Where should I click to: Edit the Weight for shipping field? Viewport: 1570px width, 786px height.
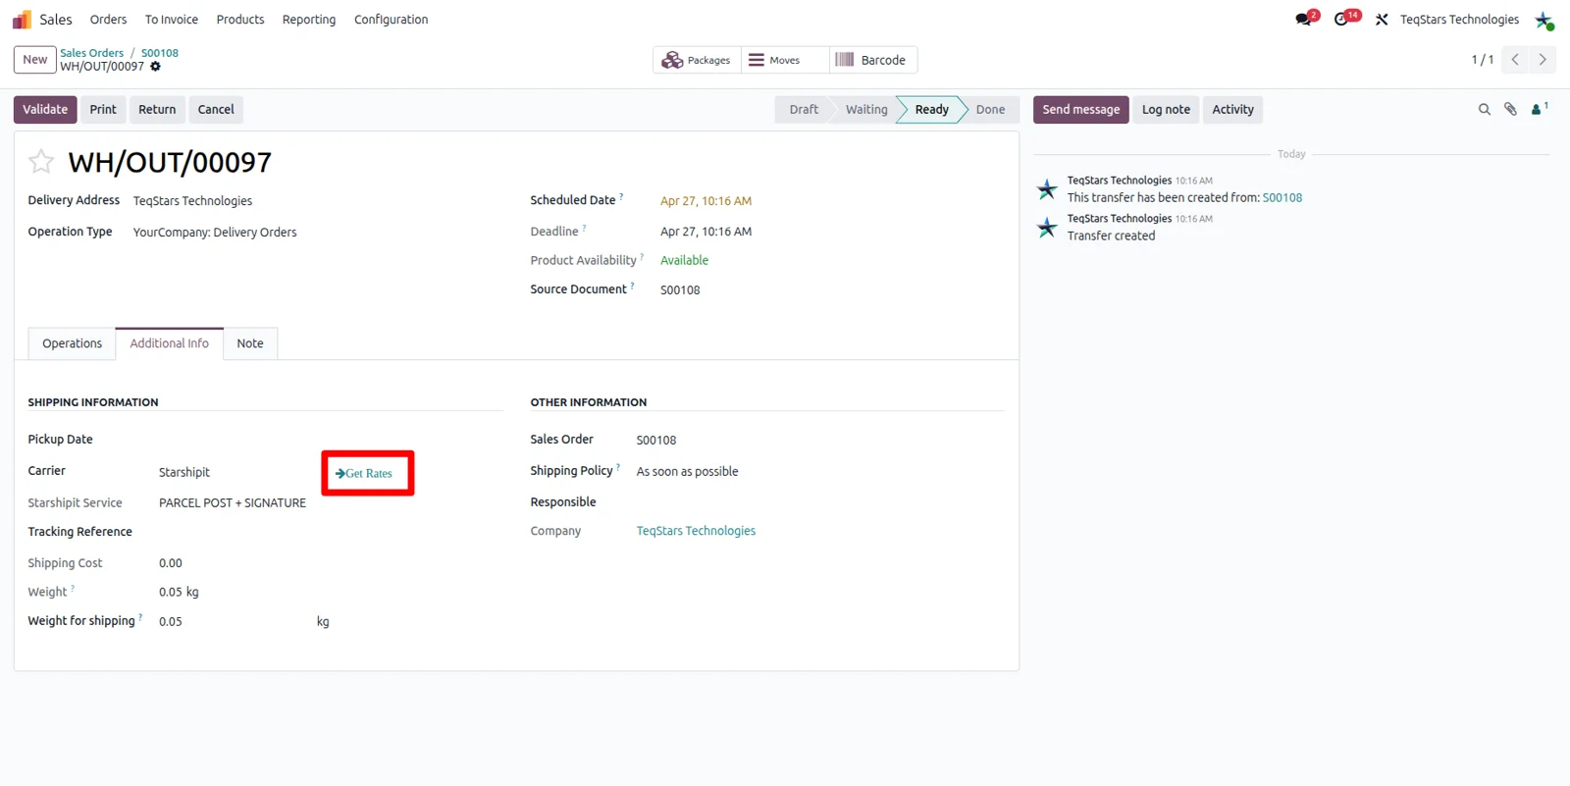pos(234,621)
